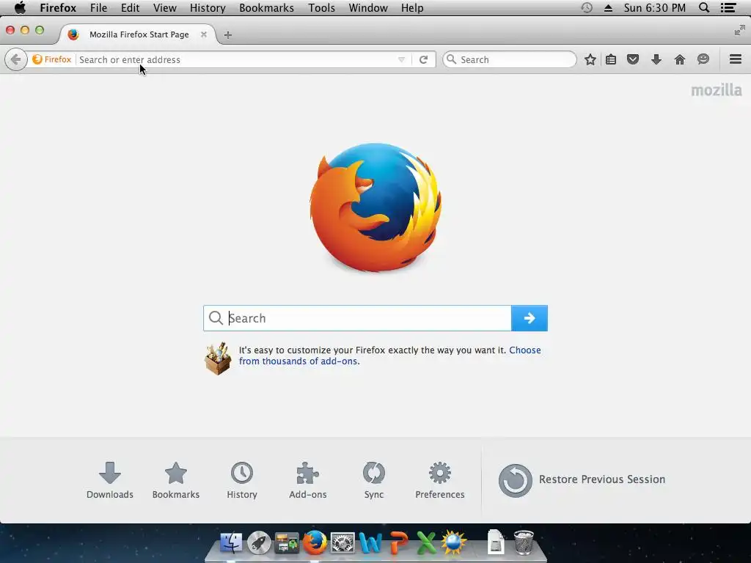Submit search with the blue arrow button
This screenshot has height=563, width=751.
pyautogui.click(x=530, y=318)
